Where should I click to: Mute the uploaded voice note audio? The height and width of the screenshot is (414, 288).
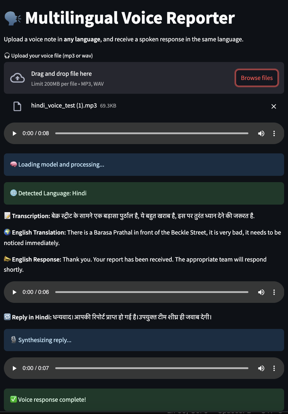(261, 133)
